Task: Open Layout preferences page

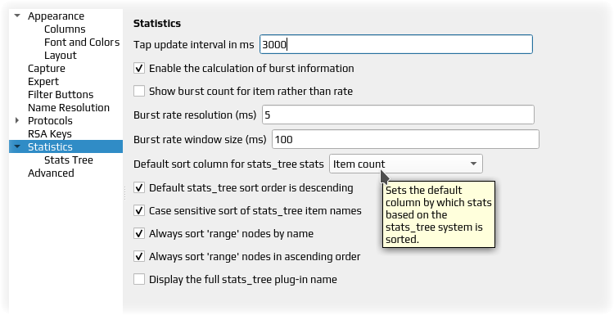Action: point(61,56)
